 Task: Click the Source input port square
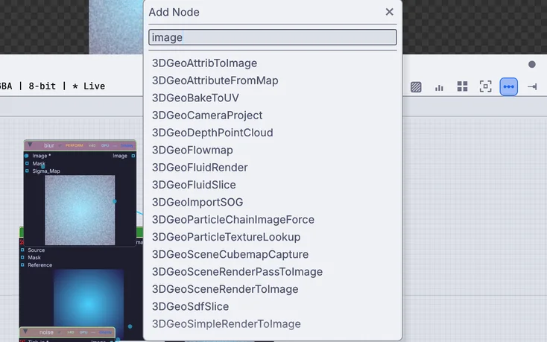tap(22, 250)
